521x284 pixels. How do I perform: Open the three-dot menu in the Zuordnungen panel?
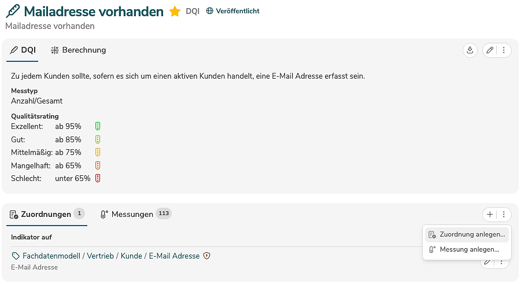504,215
